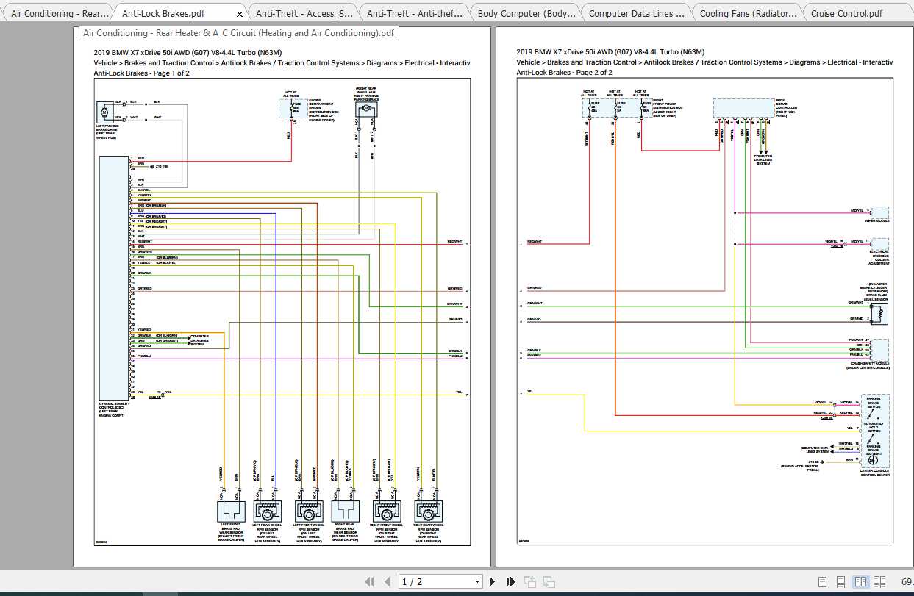The width and height of the screenshot is (914, 596).
Task: Open the Anti-Theft - Anti-thef tab
Action: (x=415, y=13)
